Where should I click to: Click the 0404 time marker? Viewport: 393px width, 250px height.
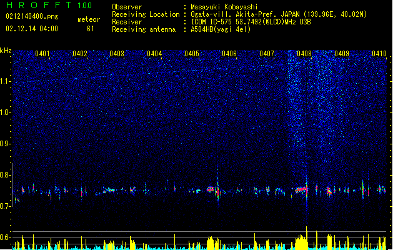[x=154, y=54]
